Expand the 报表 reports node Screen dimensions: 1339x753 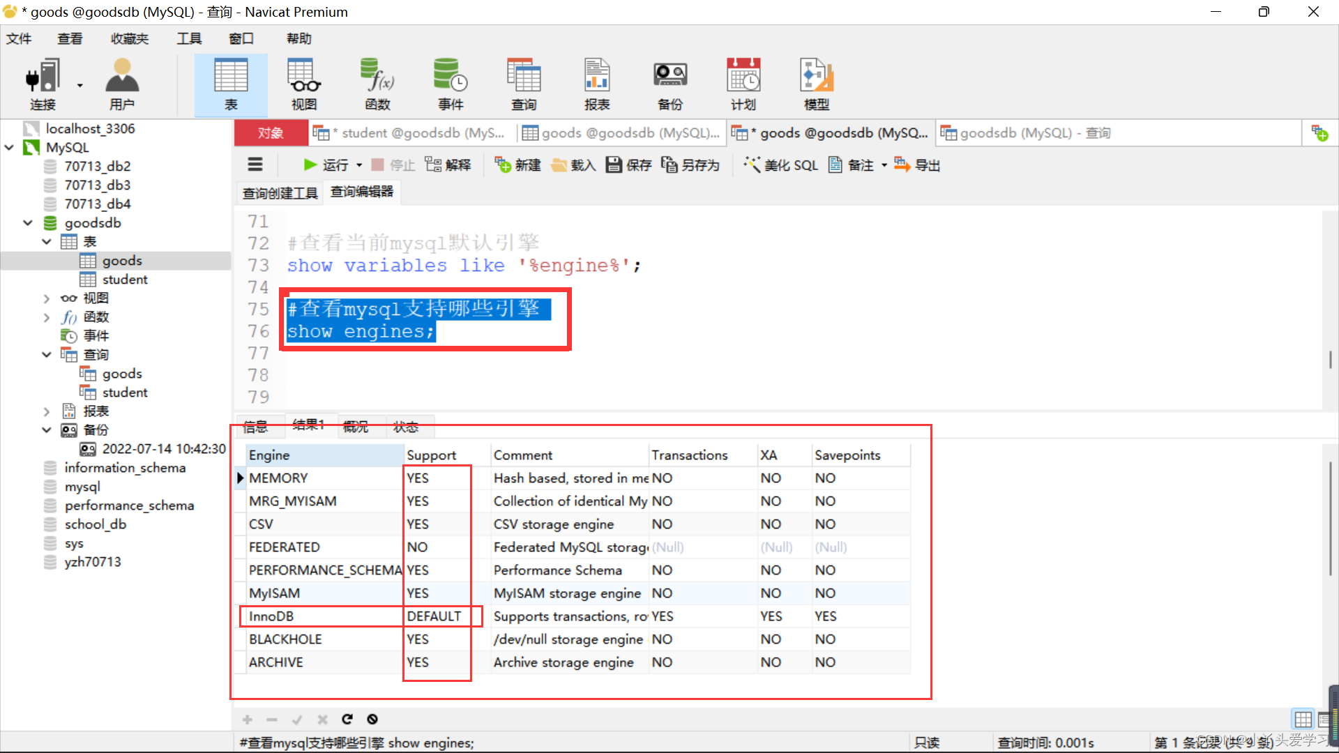point(47,411)
